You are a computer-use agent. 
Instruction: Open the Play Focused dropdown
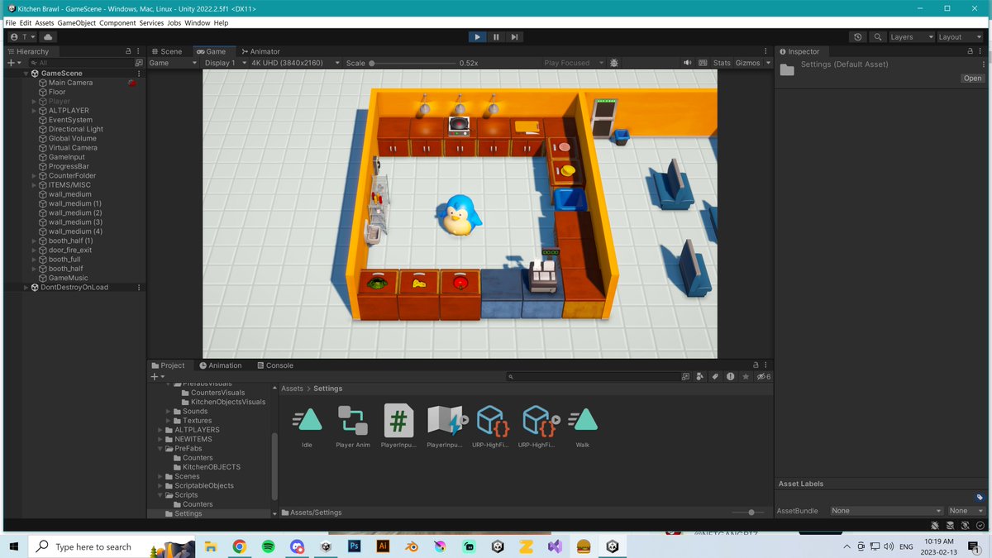pyautogui.click(x=573, y=63)
